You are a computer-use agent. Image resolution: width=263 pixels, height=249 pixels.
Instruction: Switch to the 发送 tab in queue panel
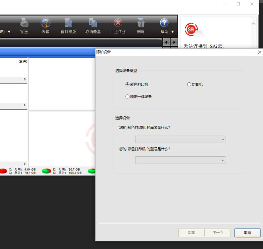tap(23, 62)
